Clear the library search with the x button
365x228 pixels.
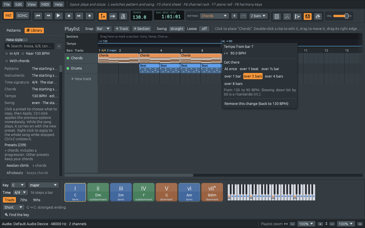tap(59, 46)
